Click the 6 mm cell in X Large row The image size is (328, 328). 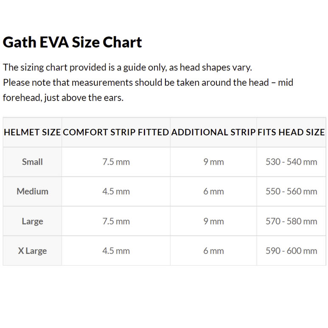(213, 251)
